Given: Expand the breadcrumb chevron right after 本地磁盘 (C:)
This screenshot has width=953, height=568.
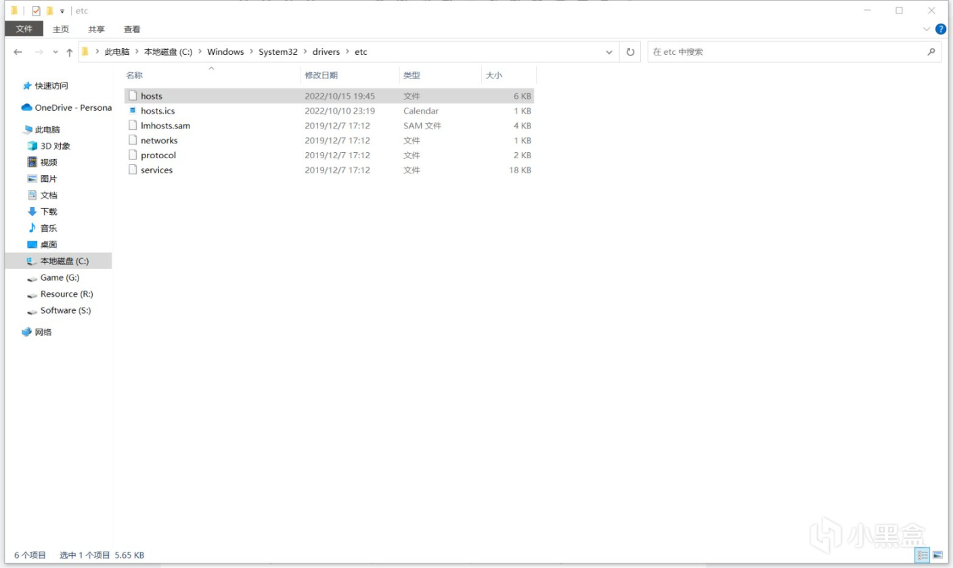Looking at the screenshot, I should [200, 52].
